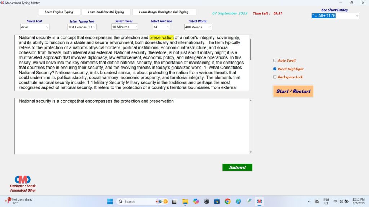Open Microsoft Store from the taskbar
This screenshot has width=369, height=207.
point(217,202)
